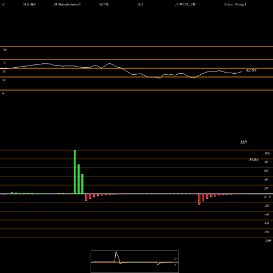
Task: Click the tallest green bar in MR histogram
Action: tap(75, 172)
